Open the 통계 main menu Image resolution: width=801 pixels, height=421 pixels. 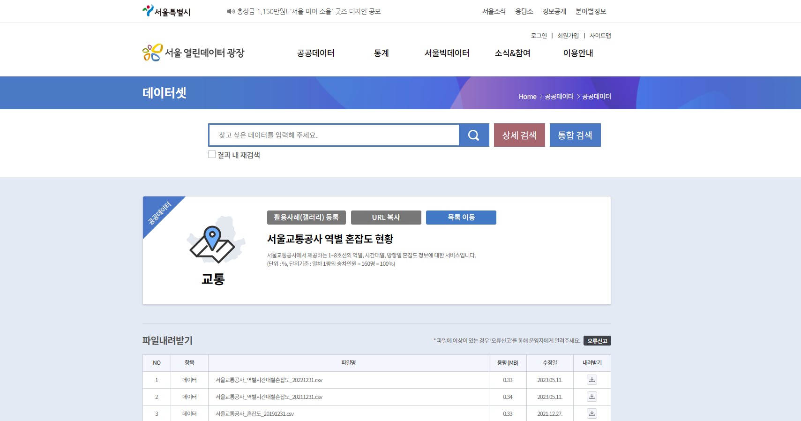click(382, 53)
